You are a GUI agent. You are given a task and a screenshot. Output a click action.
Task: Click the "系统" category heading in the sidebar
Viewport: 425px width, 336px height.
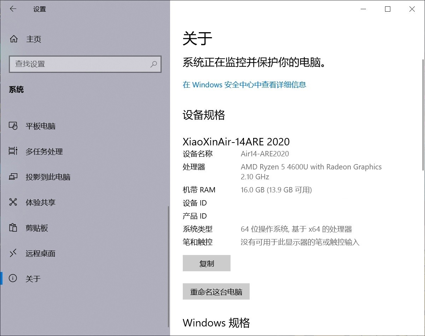click(16, 89)
